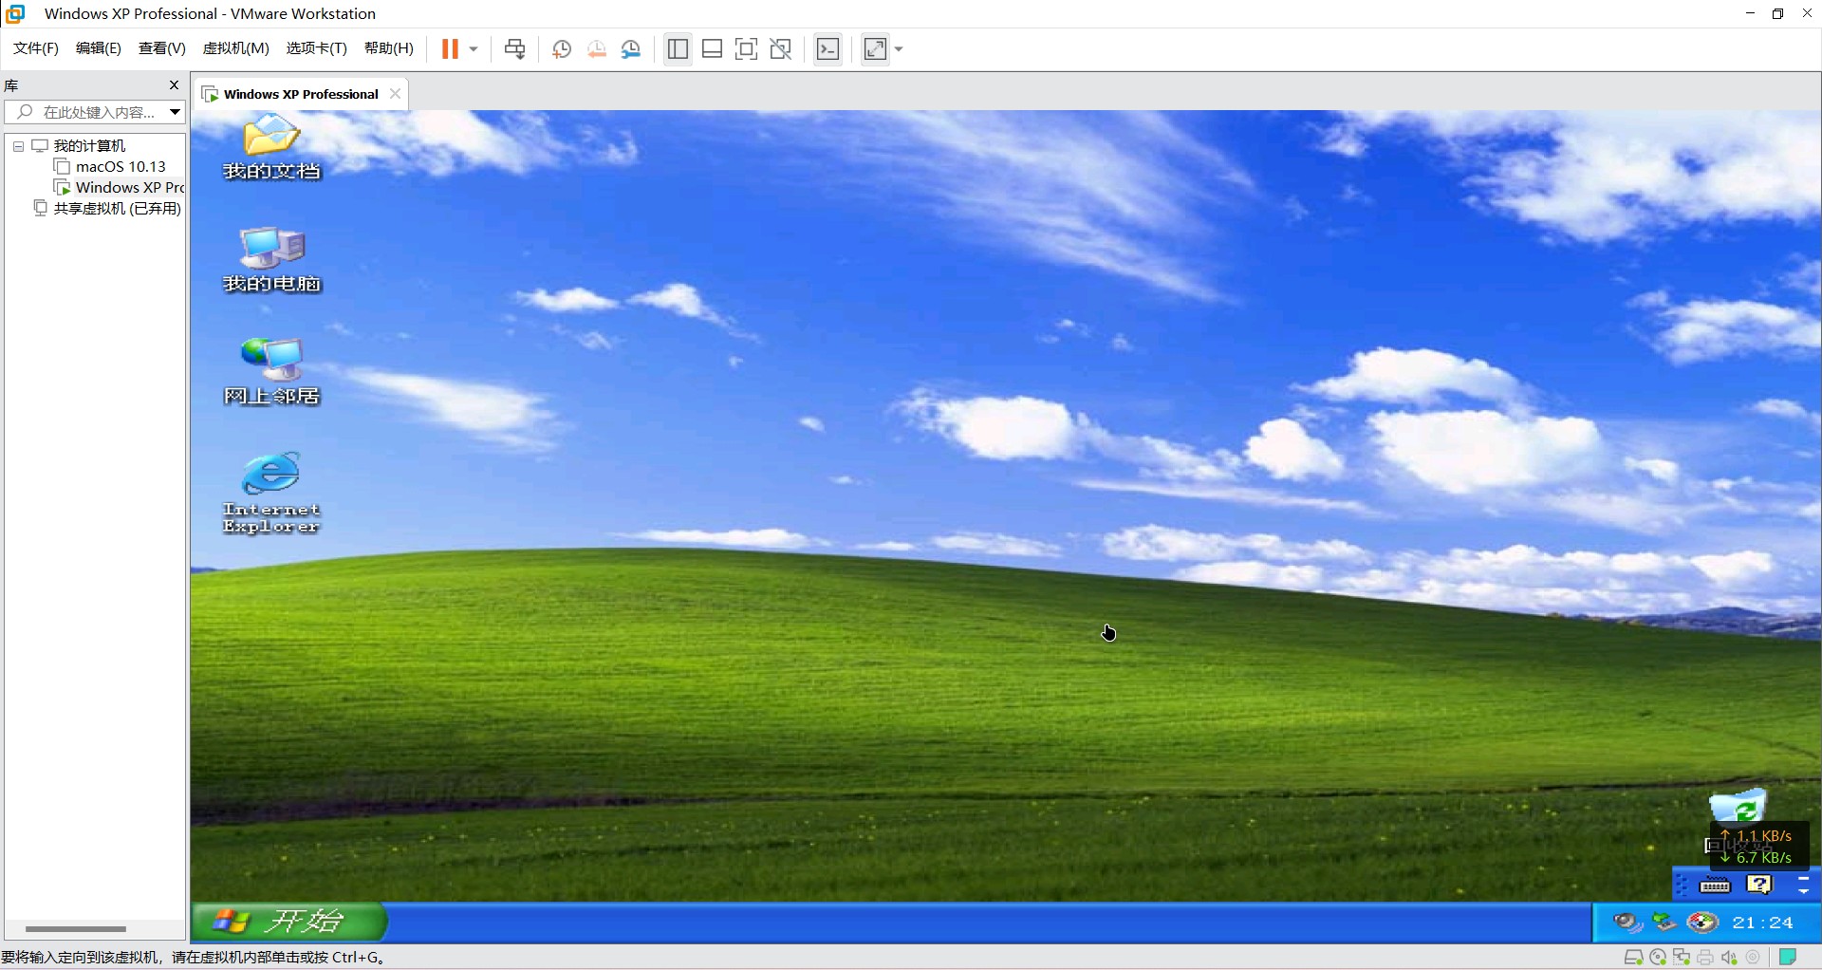Minimize the XP language bar
The width and height of the screenshot is (1822, 970).
pos(1803,879)
